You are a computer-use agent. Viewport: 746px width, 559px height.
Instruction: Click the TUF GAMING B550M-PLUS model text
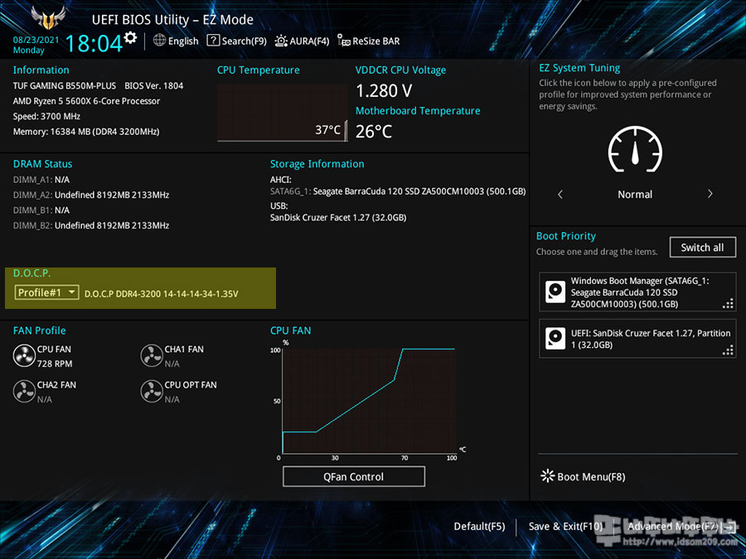64,85
